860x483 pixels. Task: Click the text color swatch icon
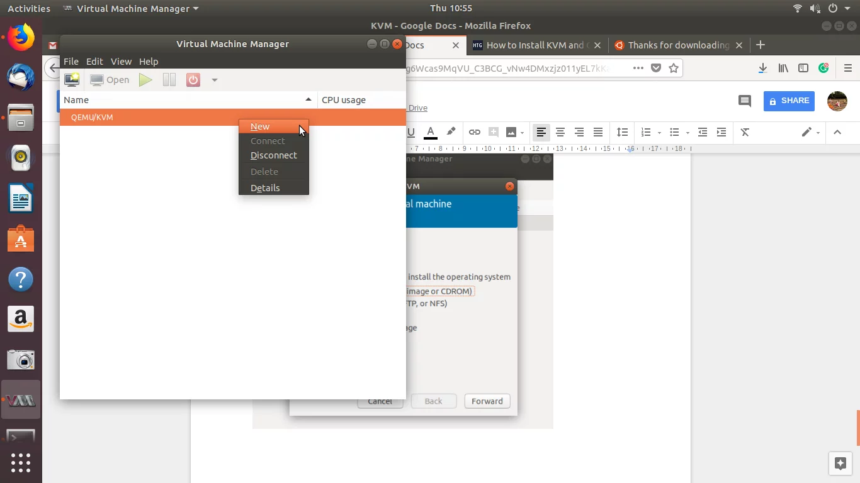pyautogui.click(x=431, y=132)
